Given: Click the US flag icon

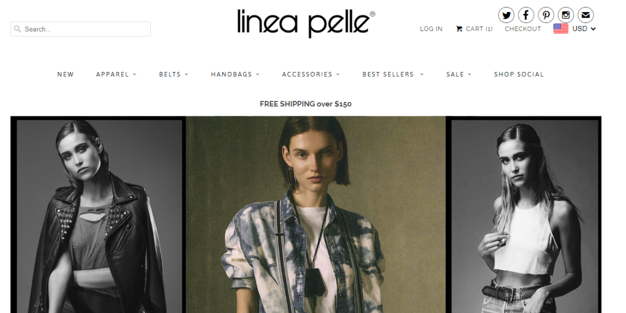Looking at the screenshot, I should (560, 29).
